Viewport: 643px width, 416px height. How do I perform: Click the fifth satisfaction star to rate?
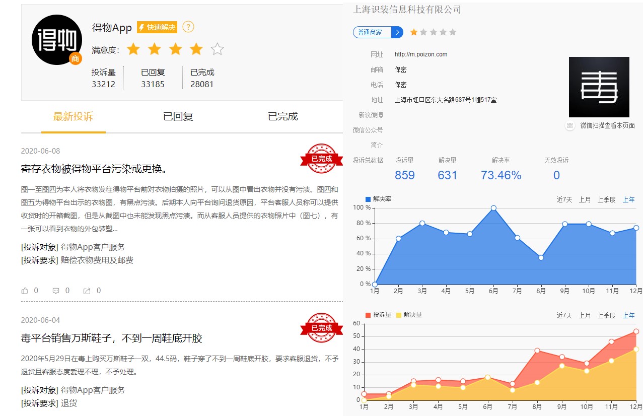[217, 49]
